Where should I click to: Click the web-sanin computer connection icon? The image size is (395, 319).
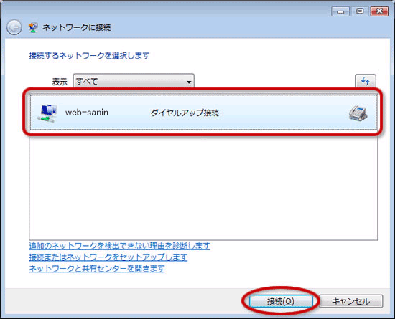[x=47, y=113]
